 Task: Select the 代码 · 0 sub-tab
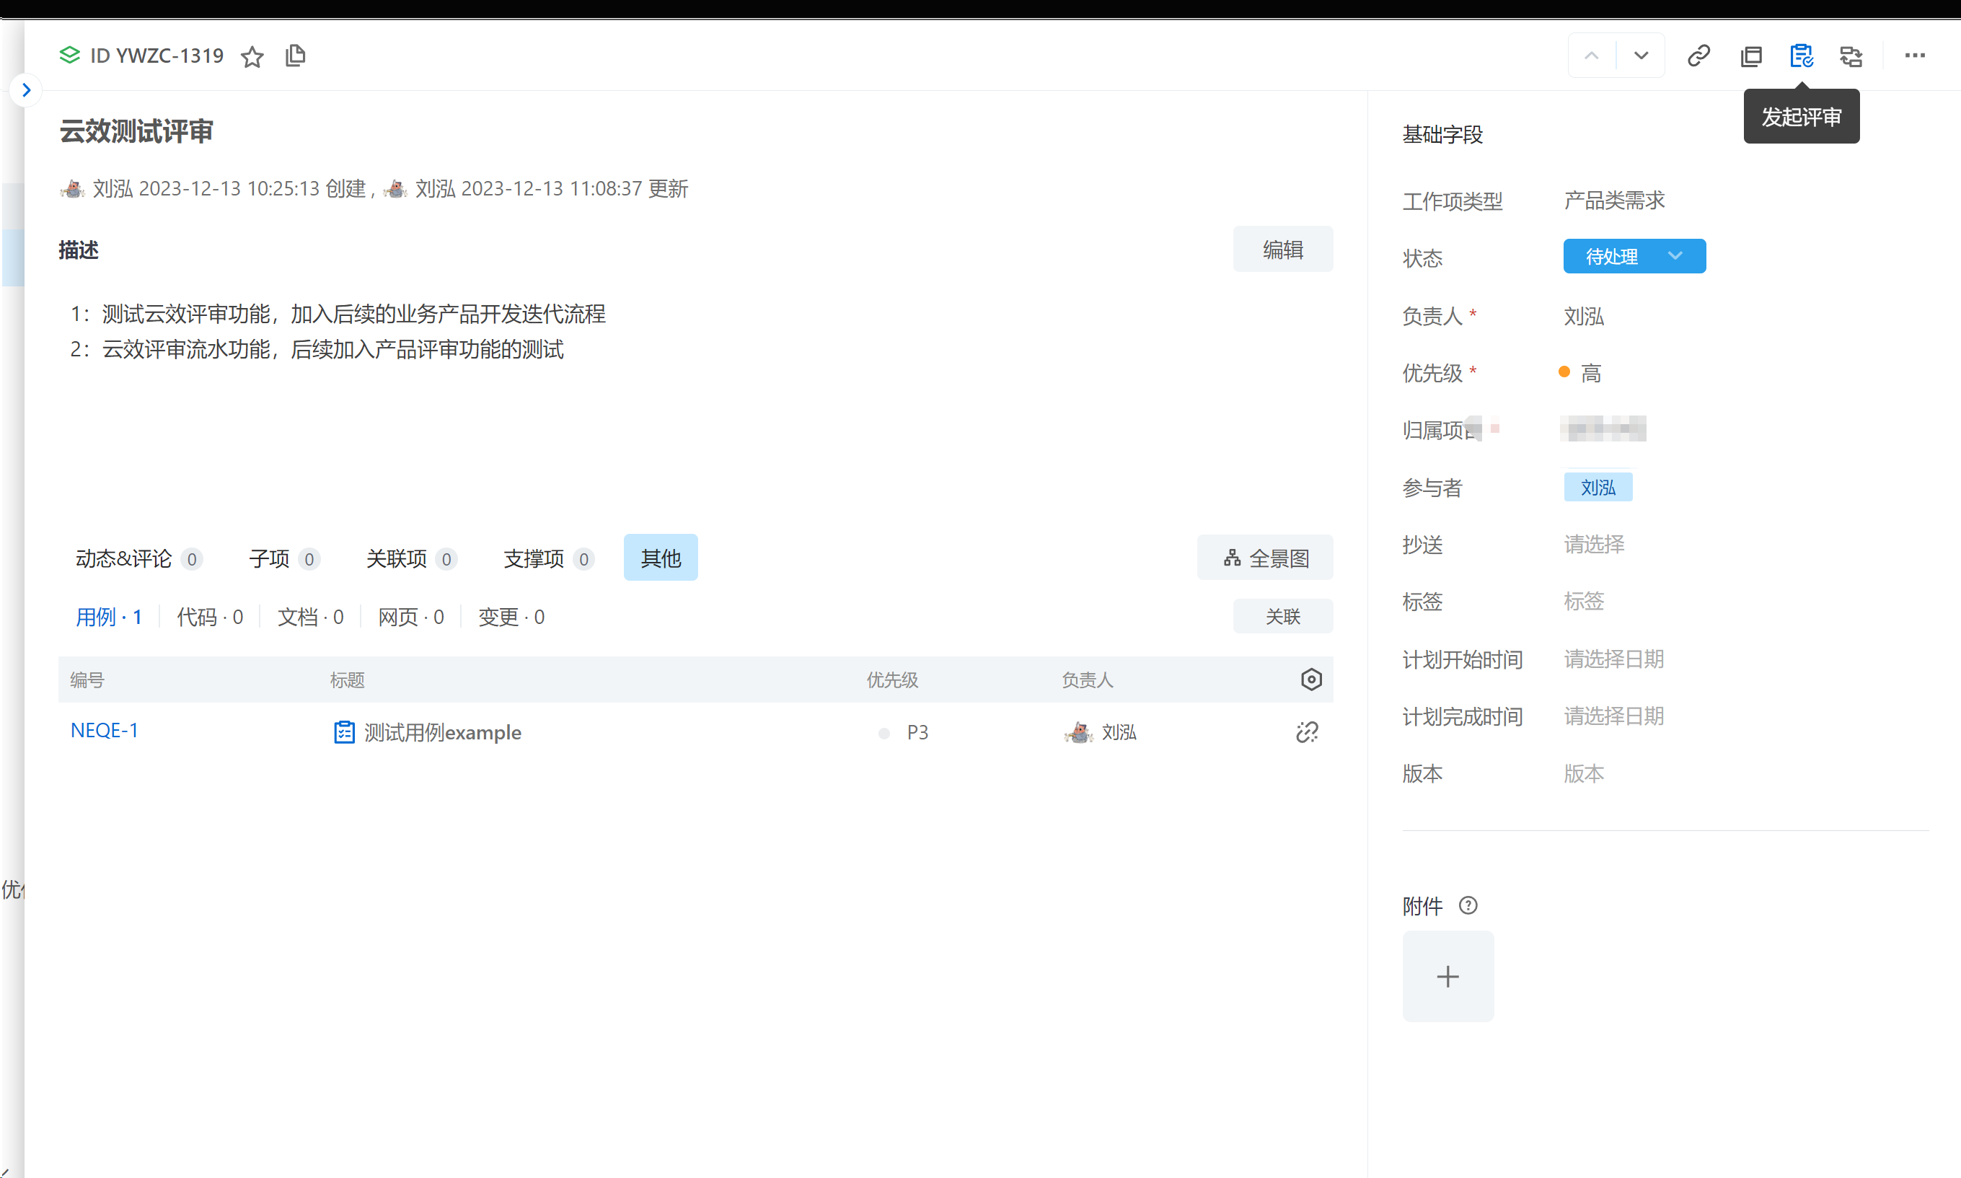click(x=209, y=617)
